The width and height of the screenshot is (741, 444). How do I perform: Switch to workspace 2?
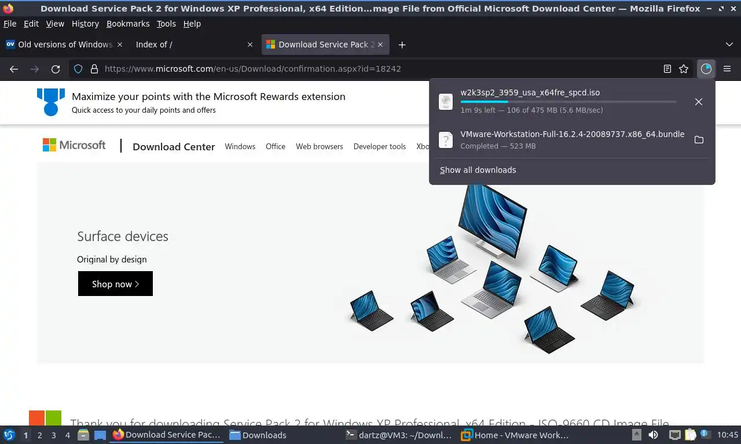pos(39,435)
